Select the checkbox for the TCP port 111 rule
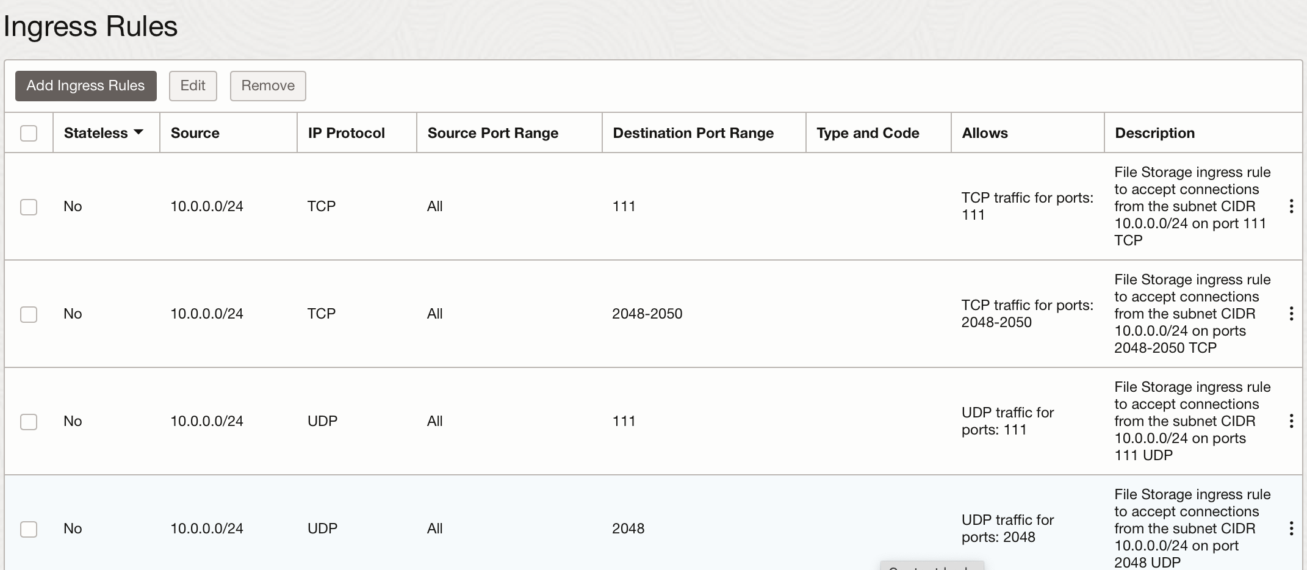The width and height of the screenshot is (1307, 570). (x=29, y=207)
